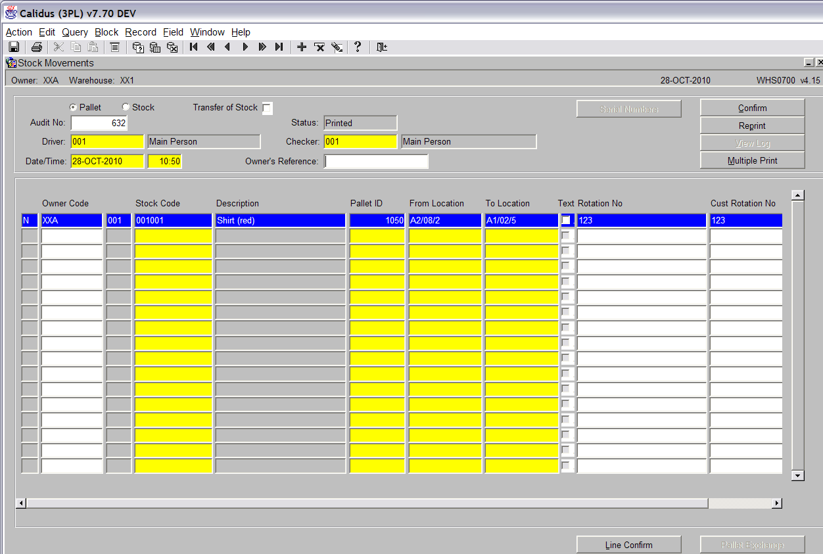
Task: Click the Stock Movements window icon
Action: pyautogui.click(x=11, y=63)
